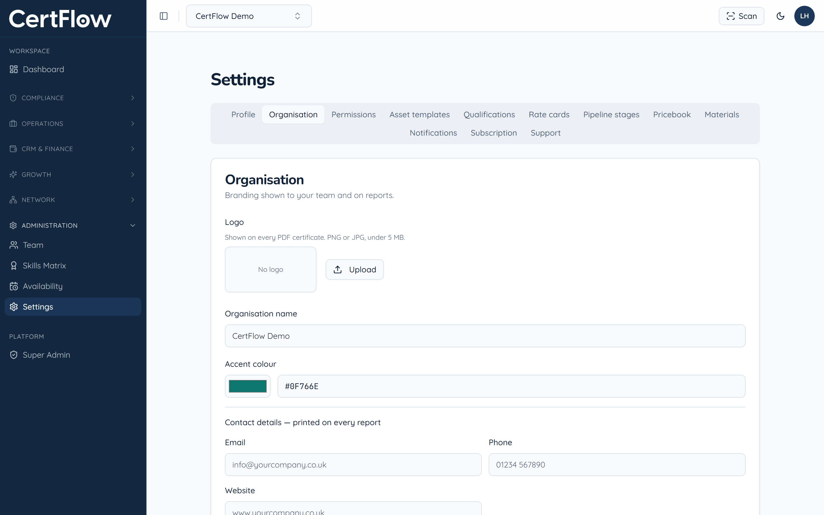This screenshot has height=515, width=824.
Task: Click 'Branding shown to your team' text
Action: point(309,195)
